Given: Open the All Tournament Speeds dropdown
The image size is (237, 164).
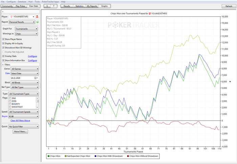Looking at the screenshot, I should point(24,112).
